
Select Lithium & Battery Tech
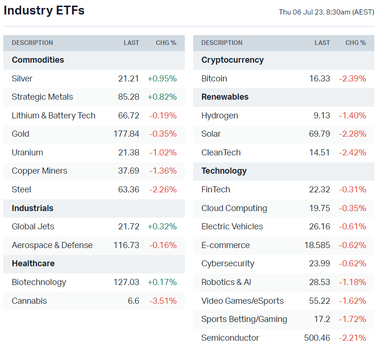click(x=53, y=116)
